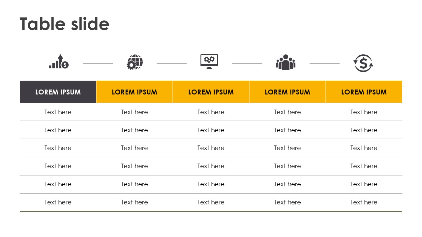This screenshot has height=237, width=422.
Task: Click the monitor with gears icon
Action: click(x=209, y=62)
